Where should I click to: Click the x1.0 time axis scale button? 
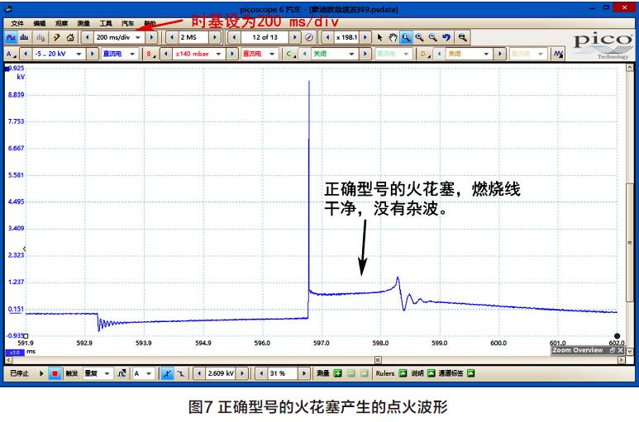tap(15, 353)
